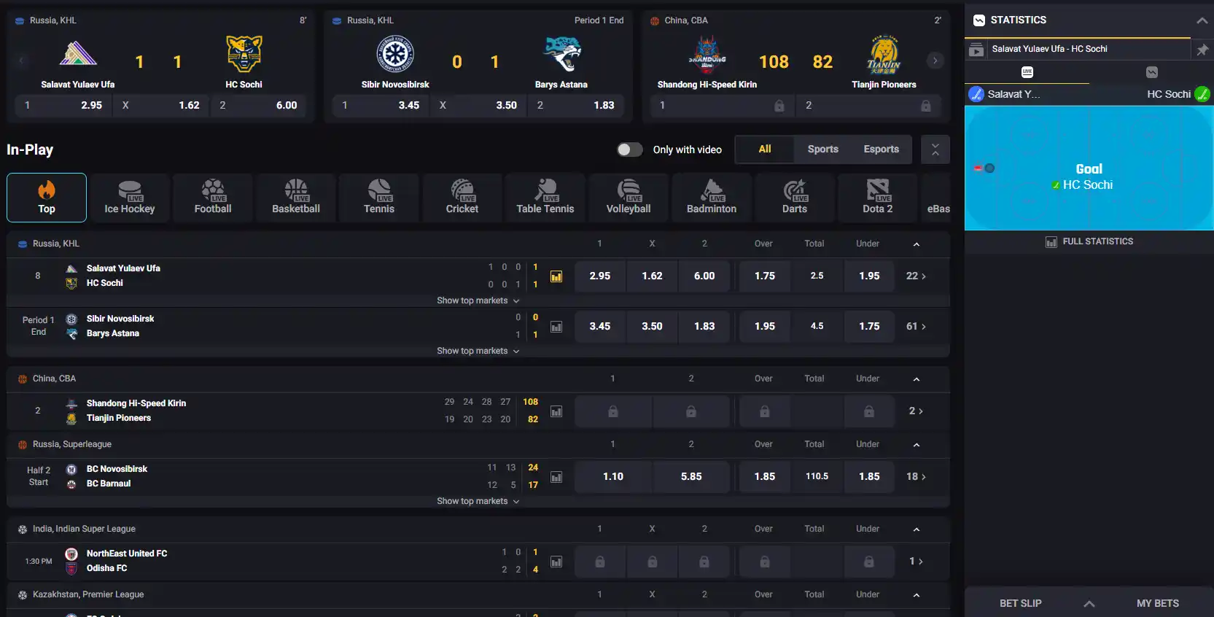The height and width of the screenshot is (617, 1214).
Task: Bet Over 2.5 at 1.75 in Salavat row
Action: 765,276
